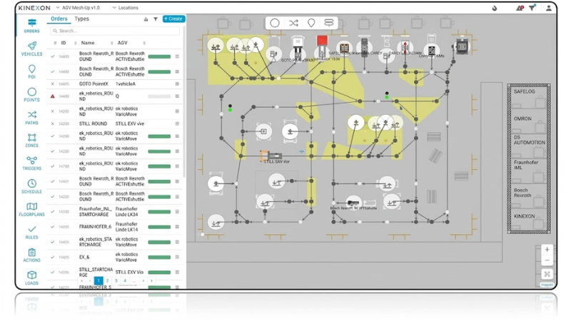Image resolution: width=571 pixels, height=321 pixels.
Task: Open the Locations dropdown
Action: [x=126, y=8]
